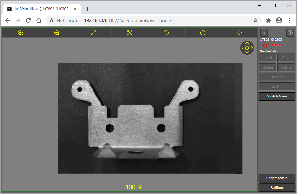Click the Logoff admin button
The image size is (297, 194).
277,178
